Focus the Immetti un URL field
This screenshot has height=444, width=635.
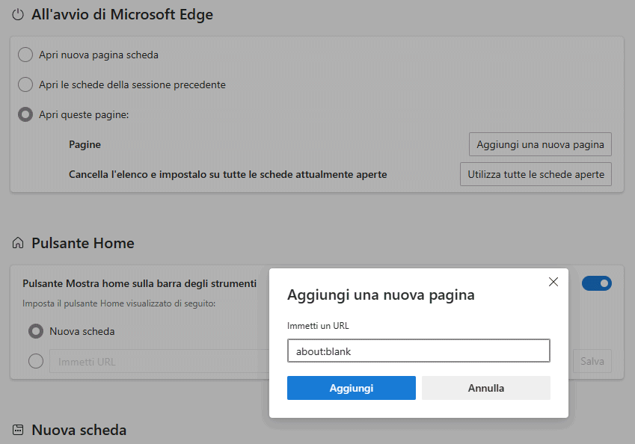[x=419, y=351]
